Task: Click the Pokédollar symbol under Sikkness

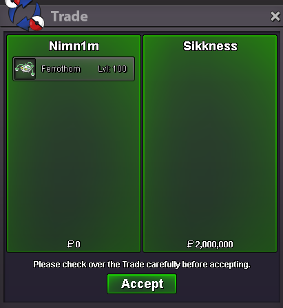Action: [190, 244]
